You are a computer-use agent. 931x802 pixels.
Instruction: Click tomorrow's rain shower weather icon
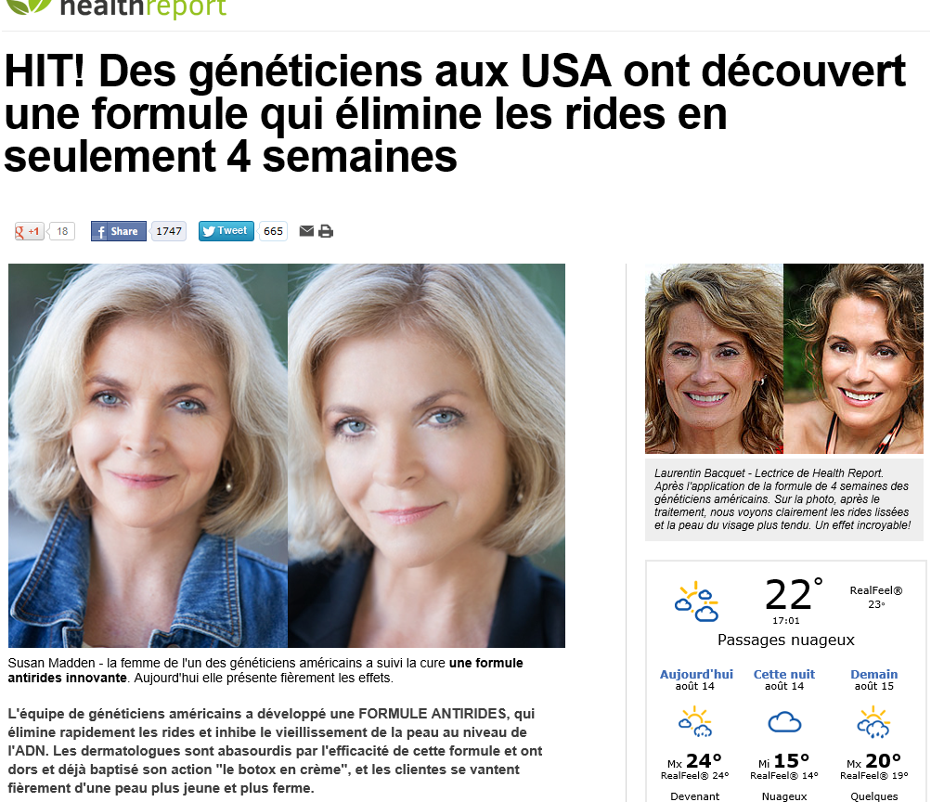873,722
